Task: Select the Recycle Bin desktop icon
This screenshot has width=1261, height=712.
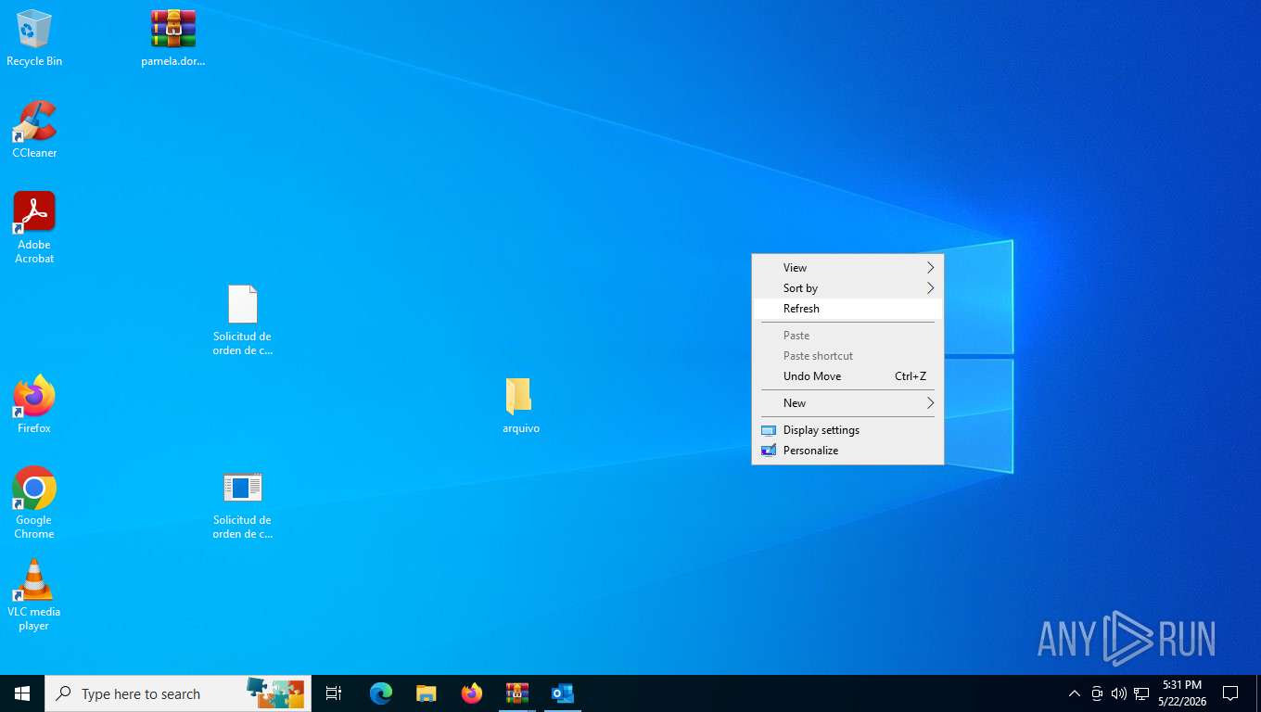Action: [x=34, y=38]
